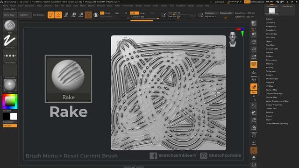299x168 pixels.
Task: Click the Gizmo 3D button
Action: pos(88,15)
